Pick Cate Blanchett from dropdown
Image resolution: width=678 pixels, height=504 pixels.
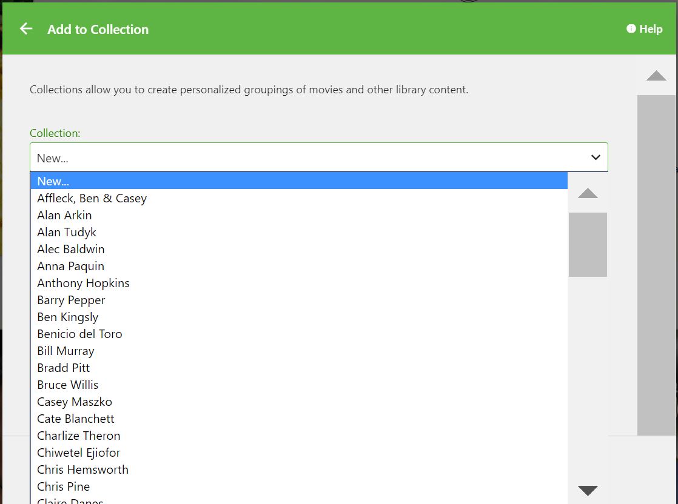[x=76, y=419]
